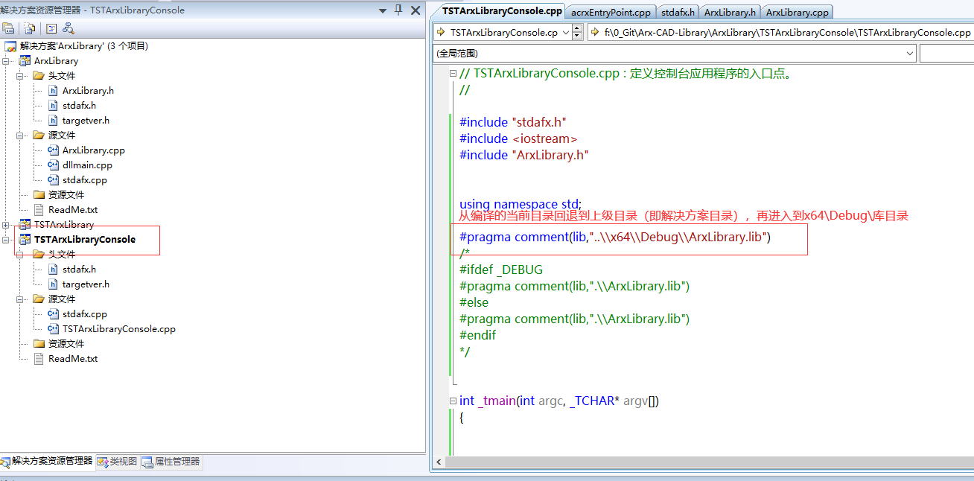Collapse the ArxLibrary project node
974x481 pixels.
coord(4,60)
